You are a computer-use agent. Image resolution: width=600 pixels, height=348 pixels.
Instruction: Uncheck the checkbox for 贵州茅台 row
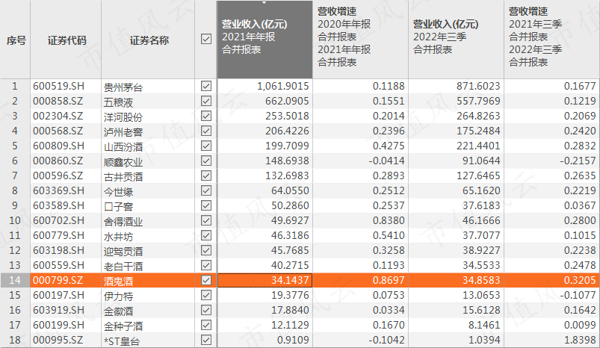[206, 86]
